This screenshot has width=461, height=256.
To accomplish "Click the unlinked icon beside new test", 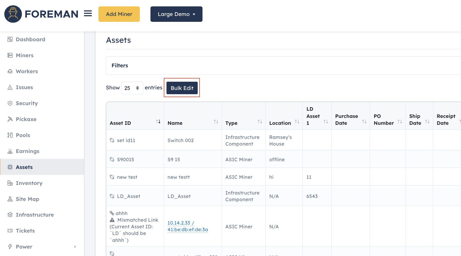I will pos(112,177).
